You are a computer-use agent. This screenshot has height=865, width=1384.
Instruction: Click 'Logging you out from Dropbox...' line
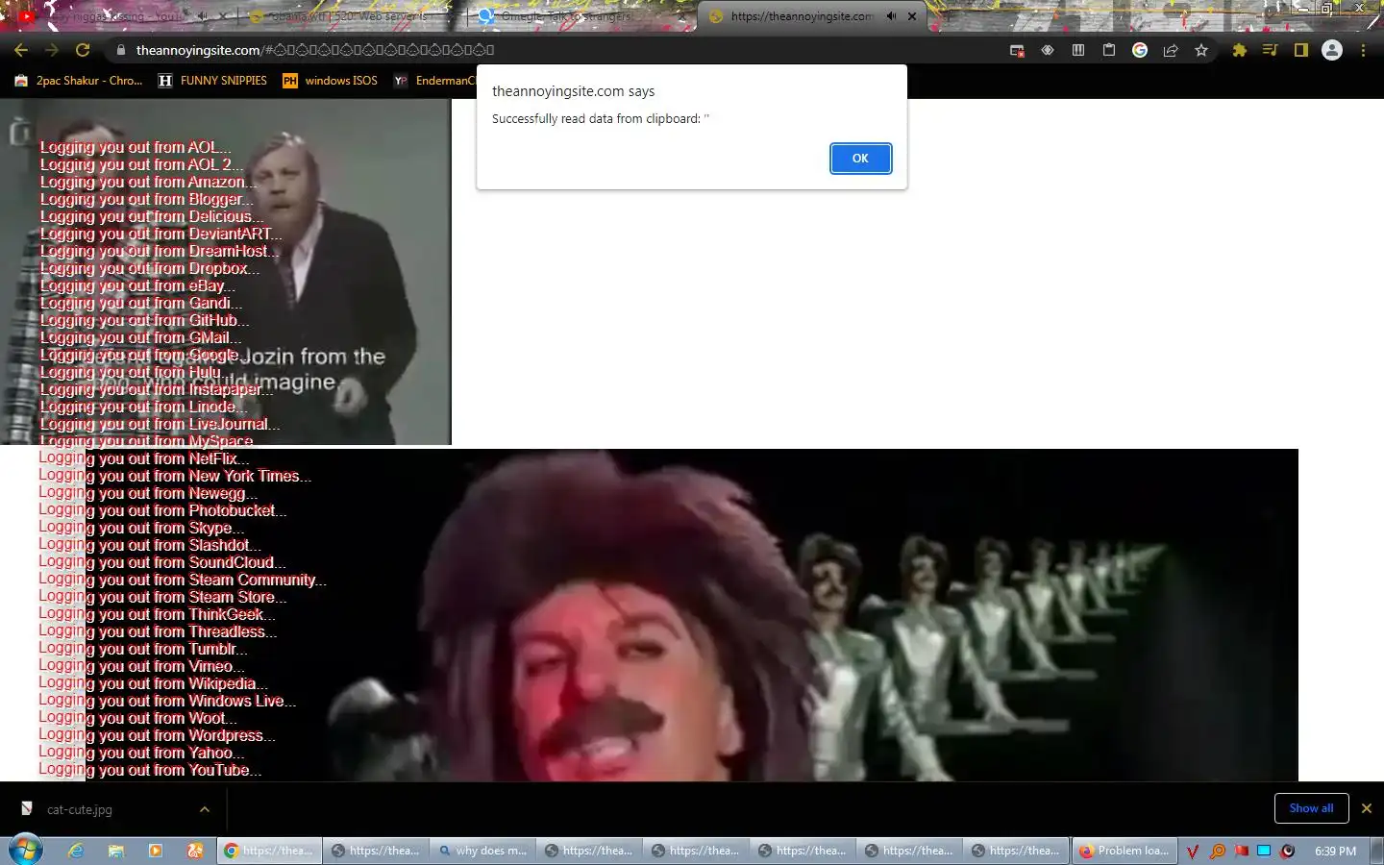pyautogui.click(x=149, y=269)
